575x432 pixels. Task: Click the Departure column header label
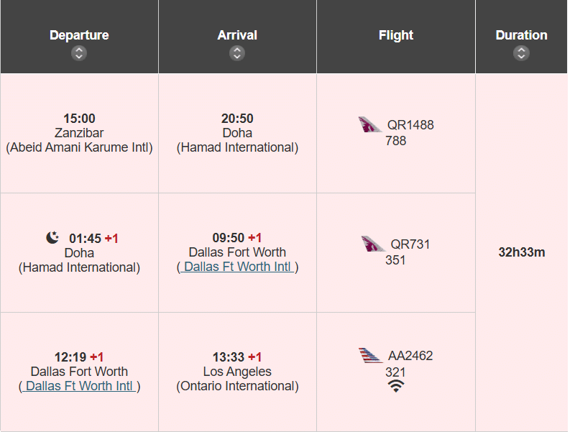(x=79, y=35)
